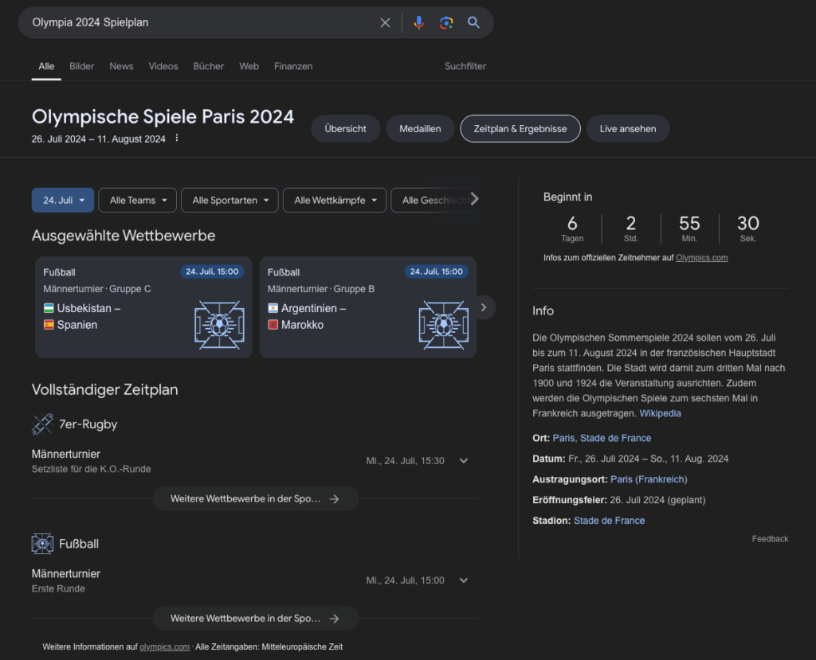Viewport: 816px width, 660px height.
Task: Switch to the Bilder tab
Action: (x=82, y=67)
